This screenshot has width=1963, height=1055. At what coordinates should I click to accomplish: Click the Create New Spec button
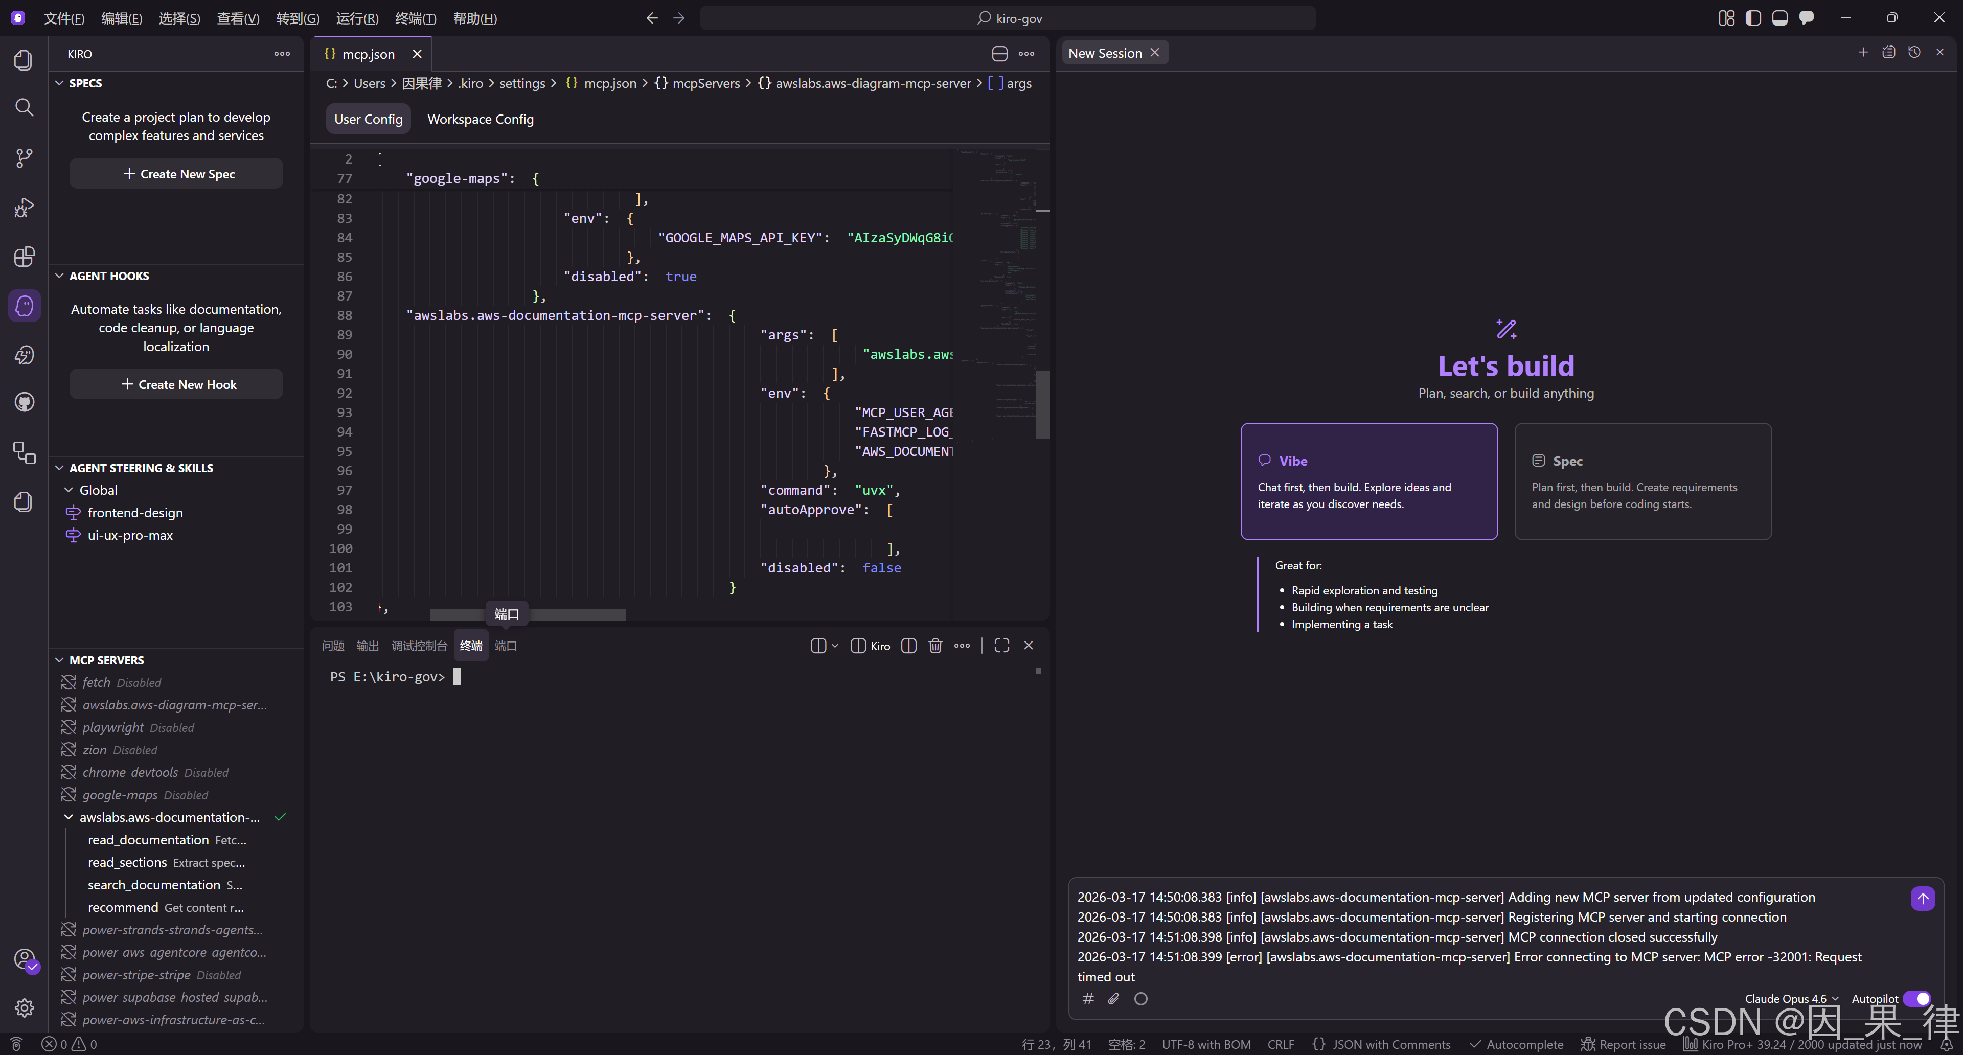(x=176, y=174)
